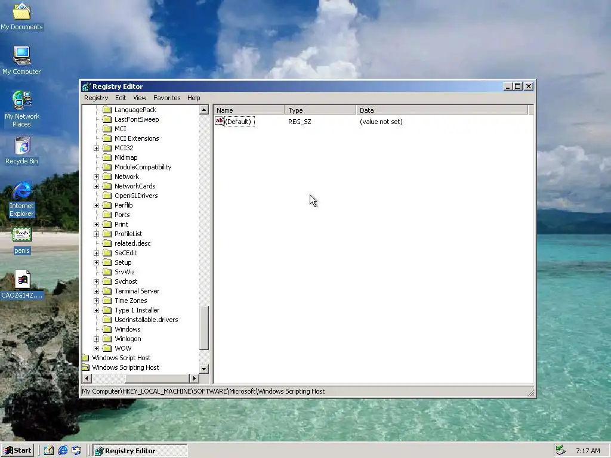Expand the Terminal Server key
611x458 pixels.
(x=96, y=291)
